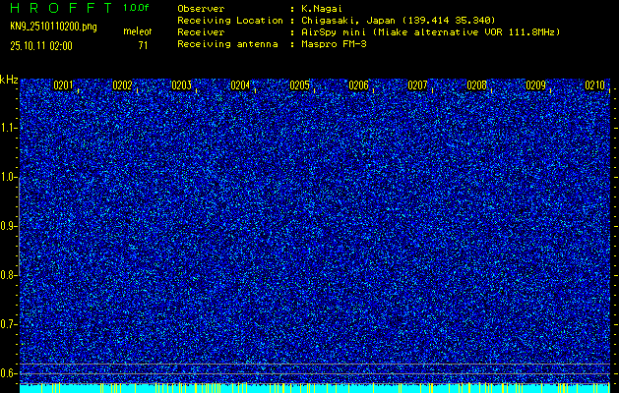619x393 pixels.
Task: Select the 0210 time marker
Action: [594, 85]
